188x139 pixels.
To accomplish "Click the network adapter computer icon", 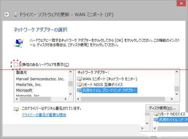I will (x=19, y=43).
